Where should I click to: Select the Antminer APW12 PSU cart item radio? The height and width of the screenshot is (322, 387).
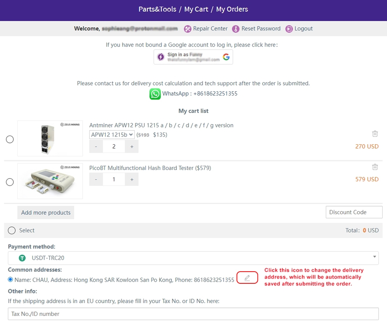click(10, 139)
